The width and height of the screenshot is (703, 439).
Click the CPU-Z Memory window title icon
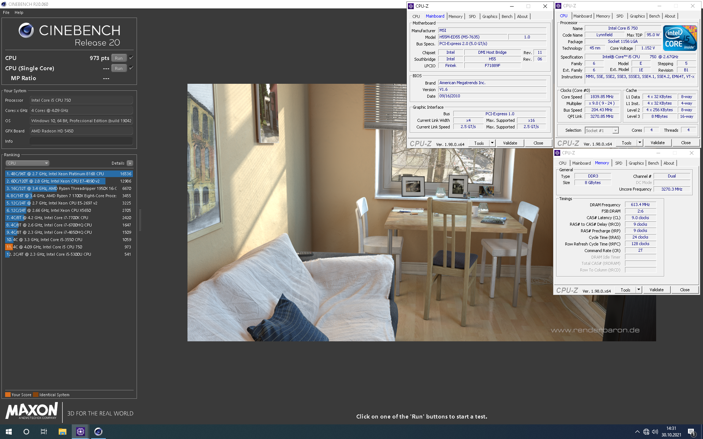(x=557, y=153)
